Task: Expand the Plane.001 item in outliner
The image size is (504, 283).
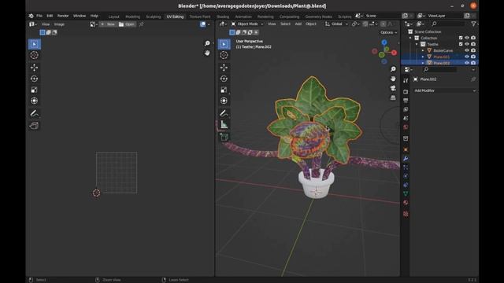Action: pos(423,57)
